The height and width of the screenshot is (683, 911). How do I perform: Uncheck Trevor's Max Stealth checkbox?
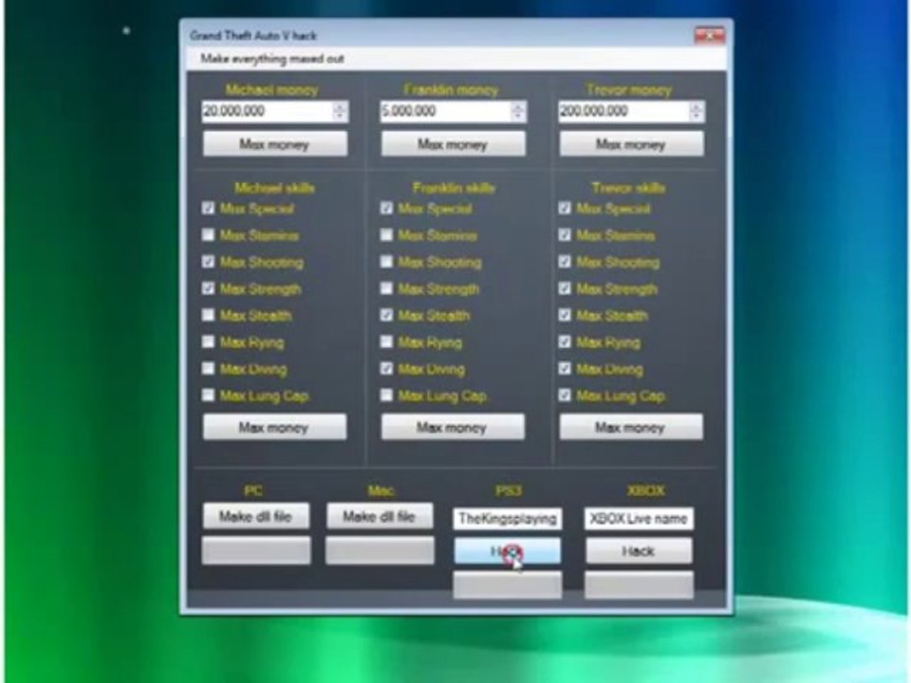pyautogui.click(x=564, y=315)
